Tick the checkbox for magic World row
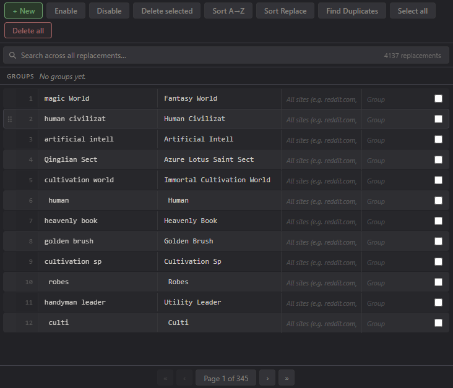Screen dimensions: 453x388 pos(438,99)
